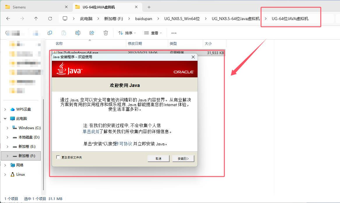The height and width of the screenshot is (203, 340).
Task: Collapse 此电脑 tree node
Action: click(x=5, y=119)
